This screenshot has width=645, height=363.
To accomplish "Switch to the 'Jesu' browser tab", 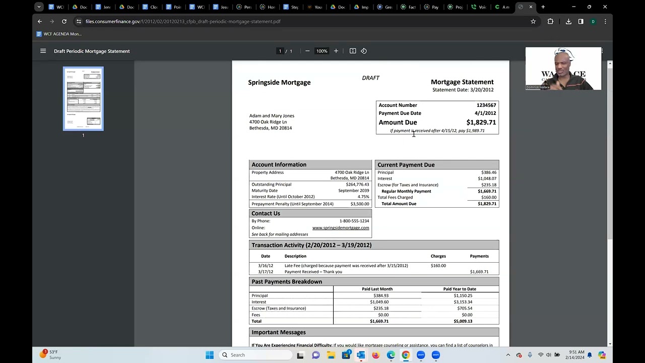I will pos(220,7).
